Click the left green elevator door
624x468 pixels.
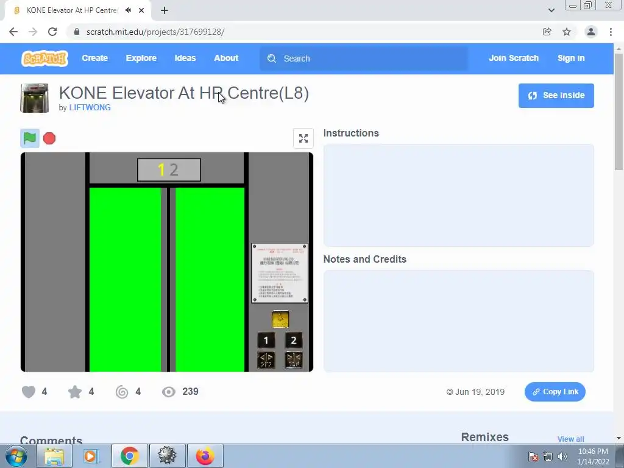(126, 279)
